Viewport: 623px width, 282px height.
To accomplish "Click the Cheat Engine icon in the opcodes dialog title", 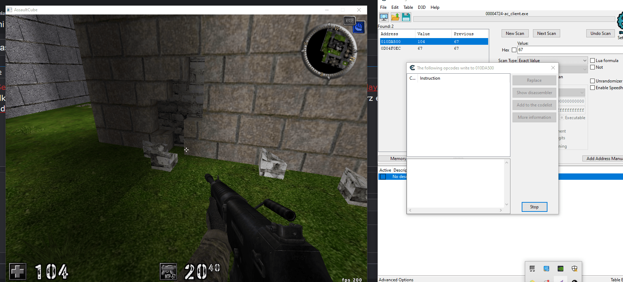I will tap(412, 68).
